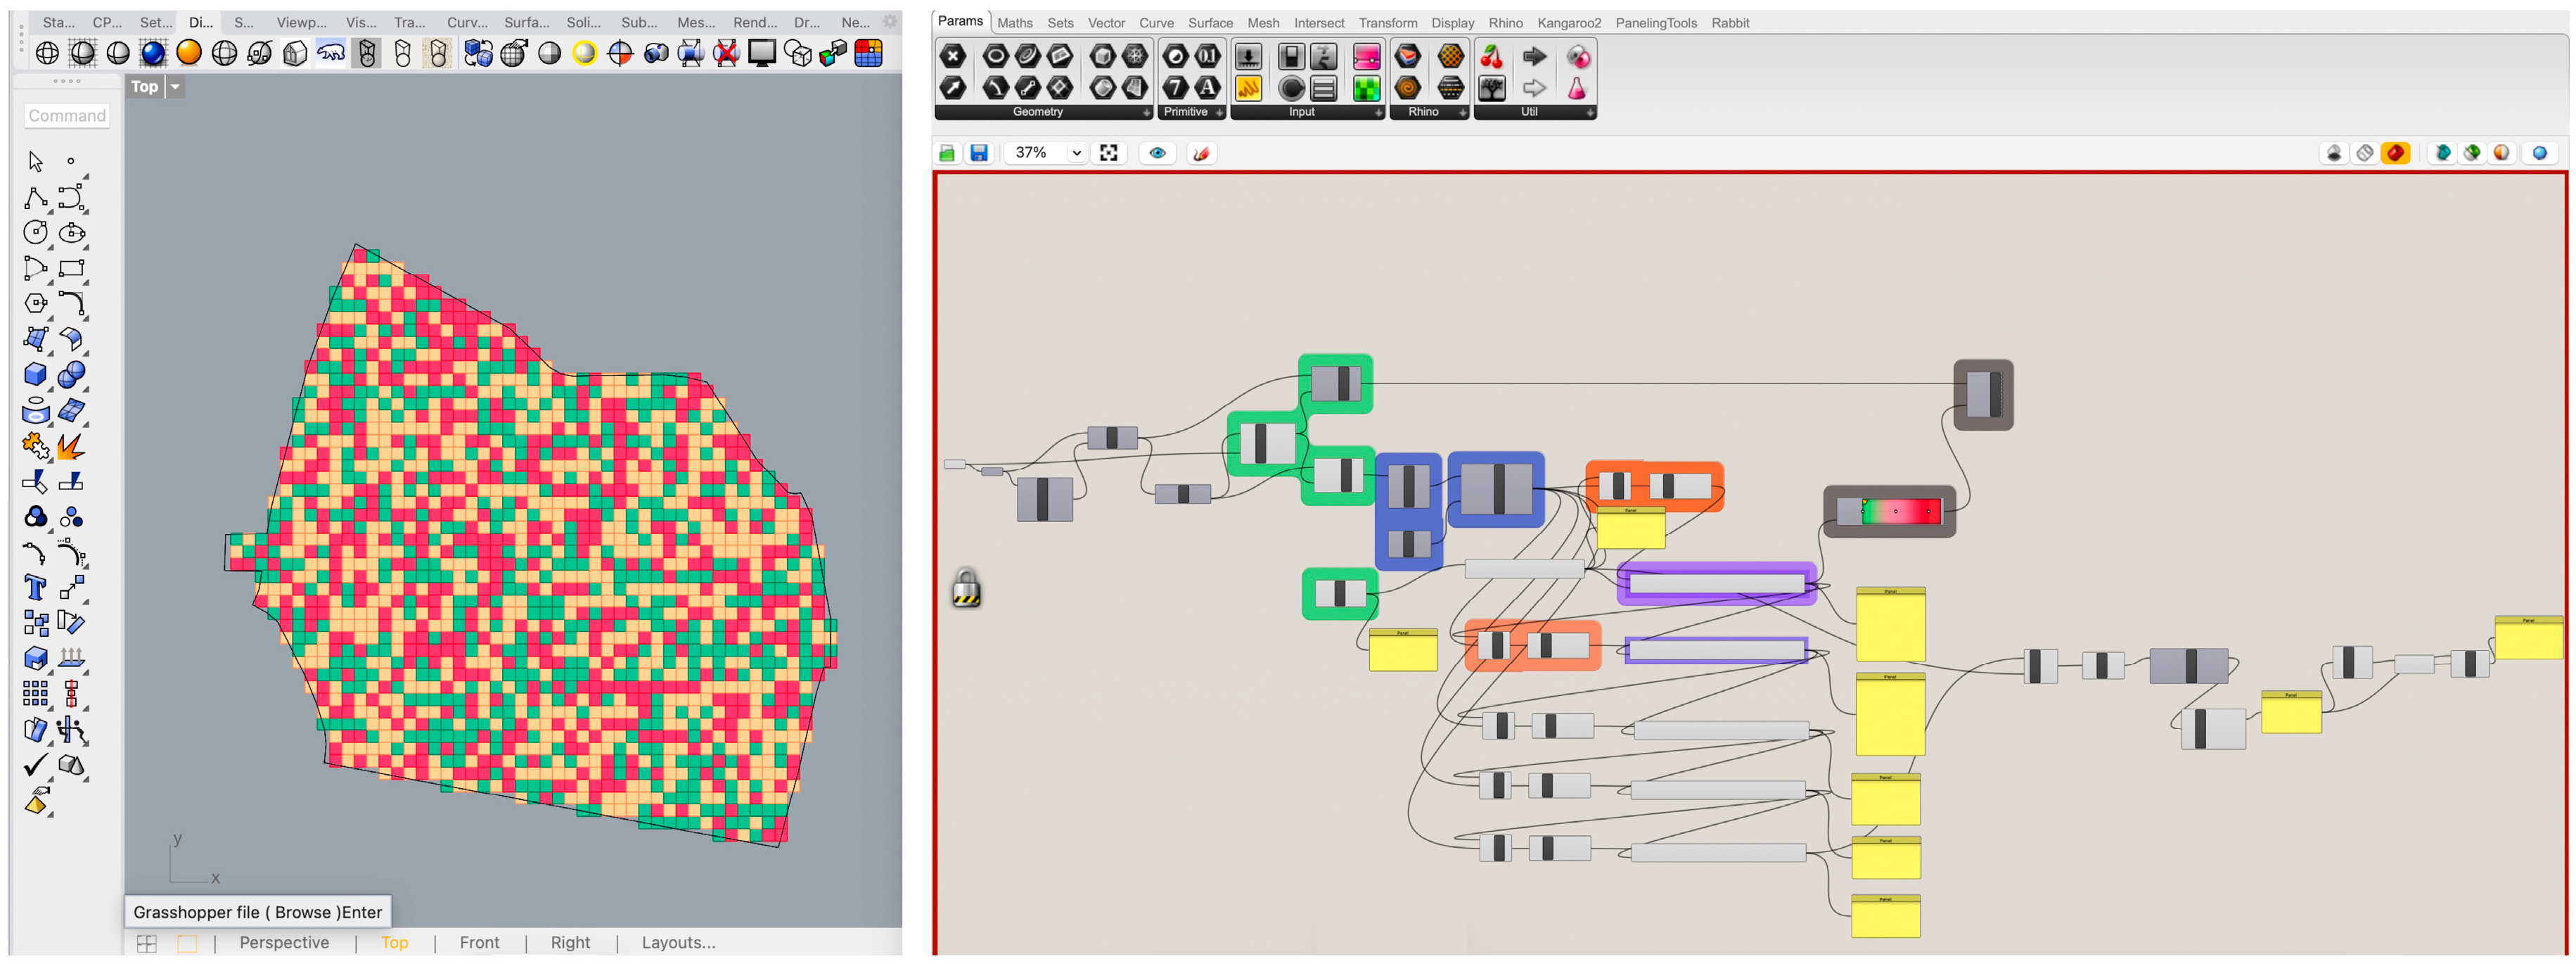The width and height of the screenshot is (2576, 964).
Task: Select the Text tool in left toolbar
Action: pyautogui.click(x=35, y=588)
